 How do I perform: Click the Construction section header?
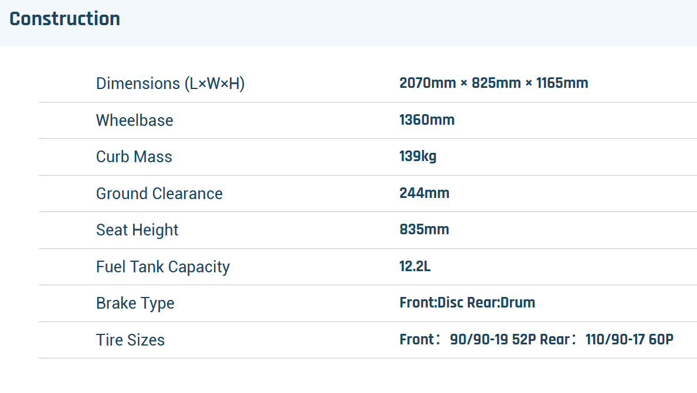[65, 19]
